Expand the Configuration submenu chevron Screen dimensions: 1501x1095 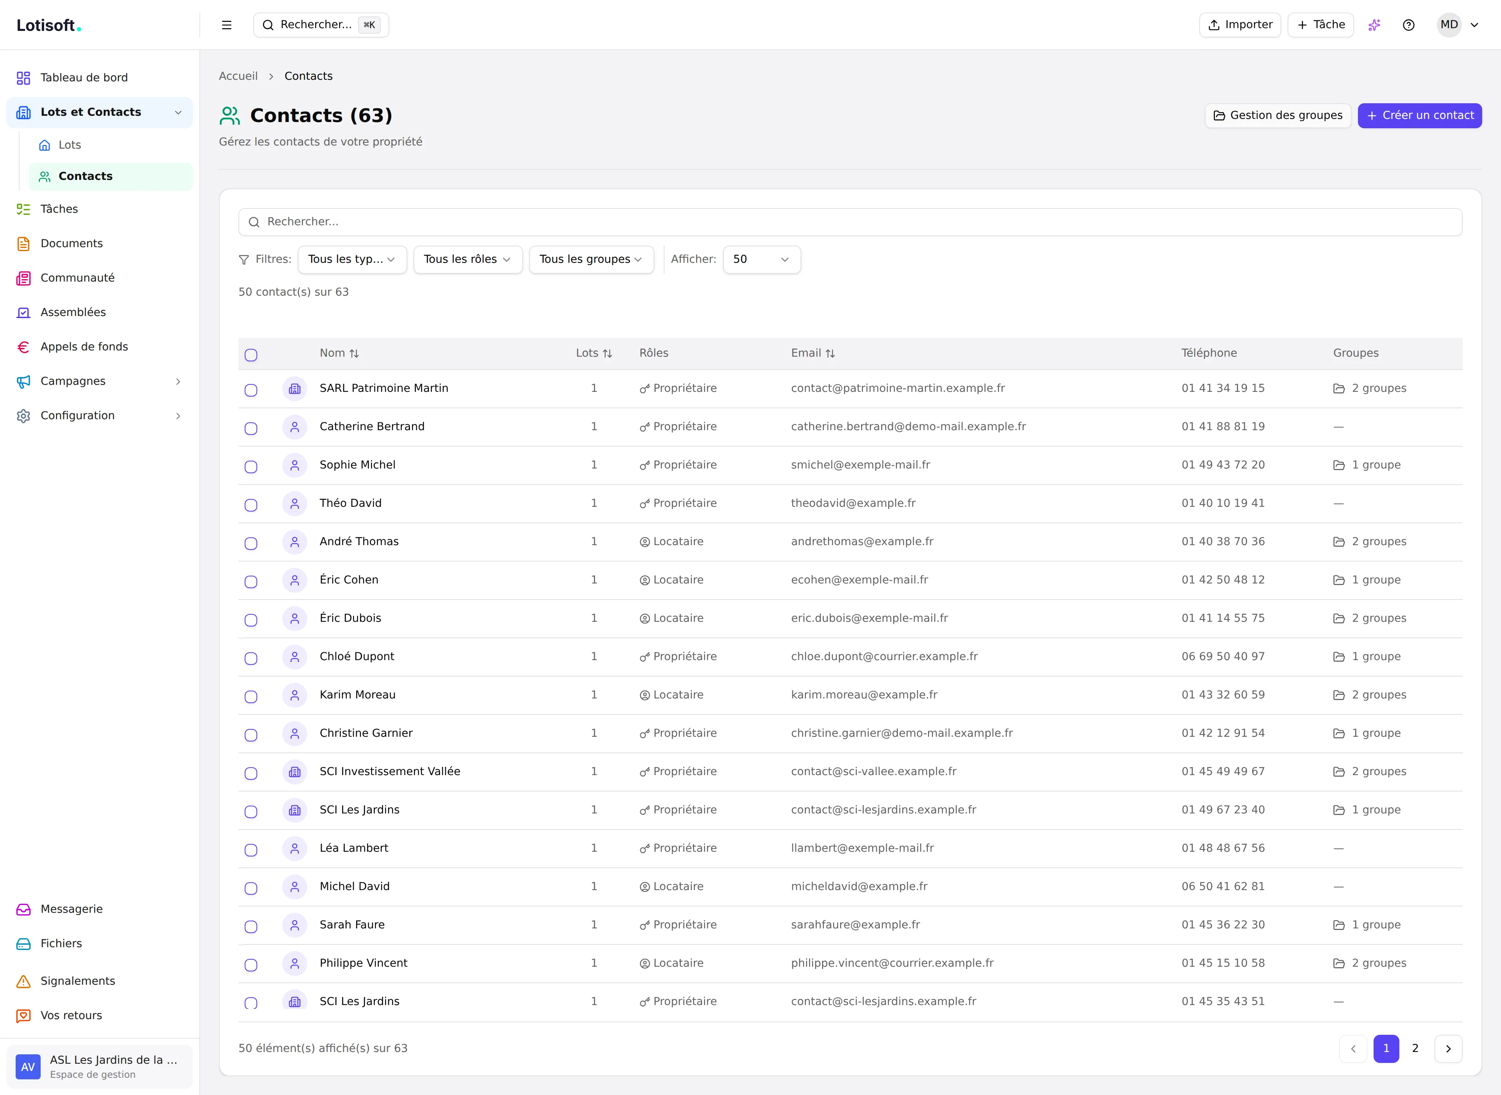[178, 416]
